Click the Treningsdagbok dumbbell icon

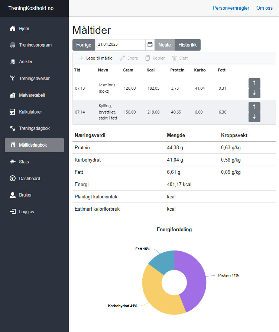[13, 128]
